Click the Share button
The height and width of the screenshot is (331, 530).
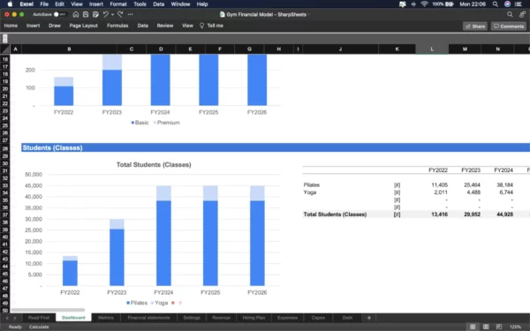tap(475, 26)
